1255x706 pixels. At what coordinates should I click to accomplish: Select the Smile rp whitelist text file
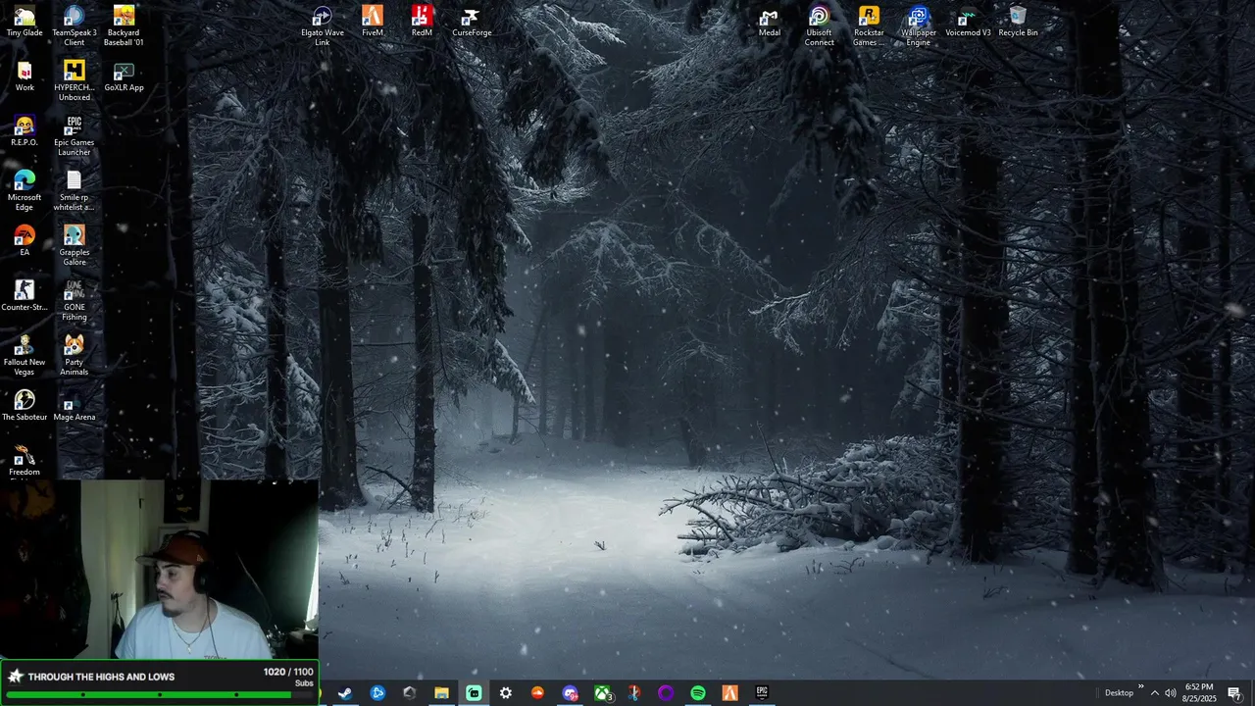point(75,190)
